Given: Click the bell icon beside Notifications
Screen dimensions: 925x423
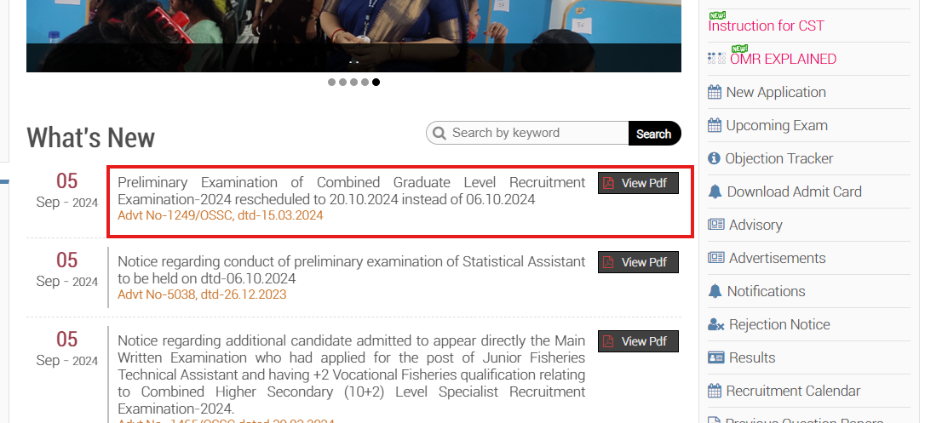Looking at the screenshot, I should click(715, 291).
